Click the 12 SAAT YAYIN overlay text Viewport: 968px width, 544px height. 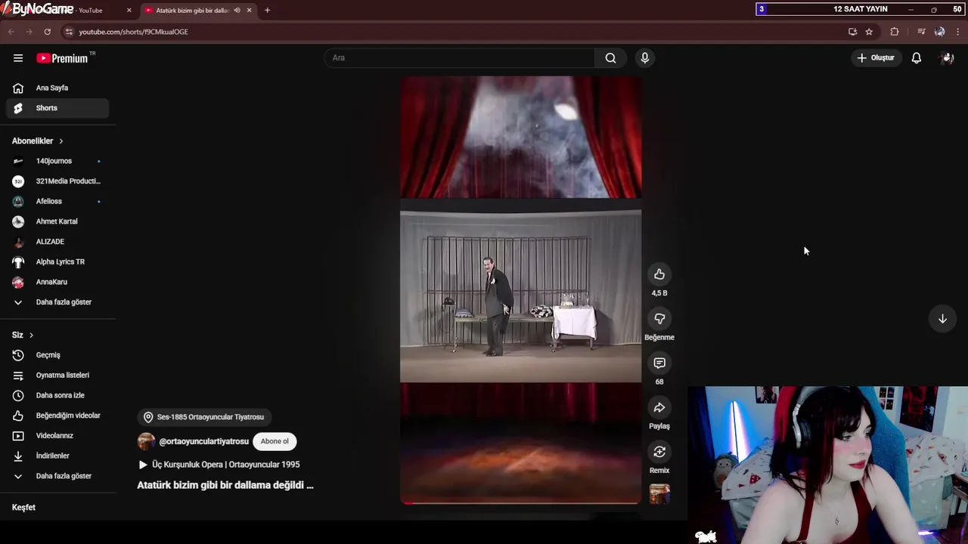861,9
